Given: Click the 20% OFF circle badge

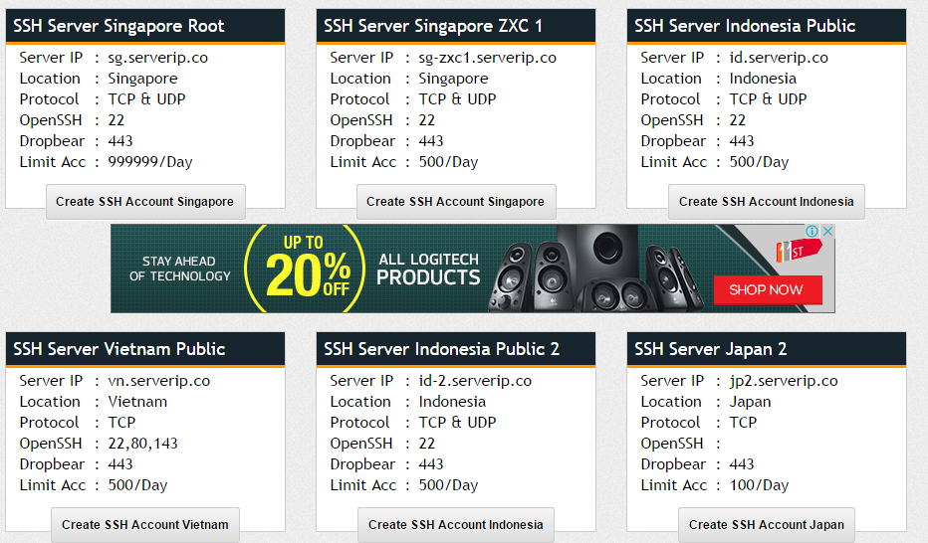Looking at the screenshot, I should pos(307,269).
